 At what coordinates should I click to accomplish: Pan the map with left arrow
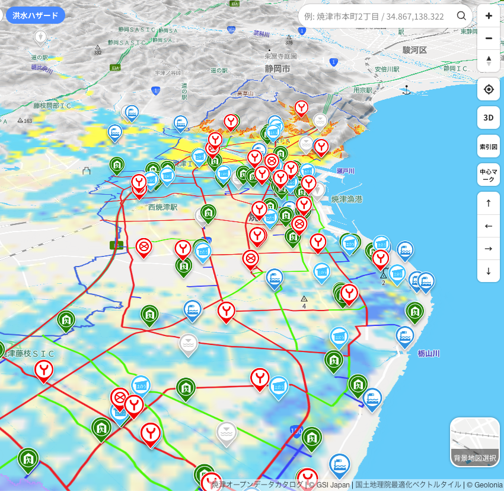coord(488,226)
